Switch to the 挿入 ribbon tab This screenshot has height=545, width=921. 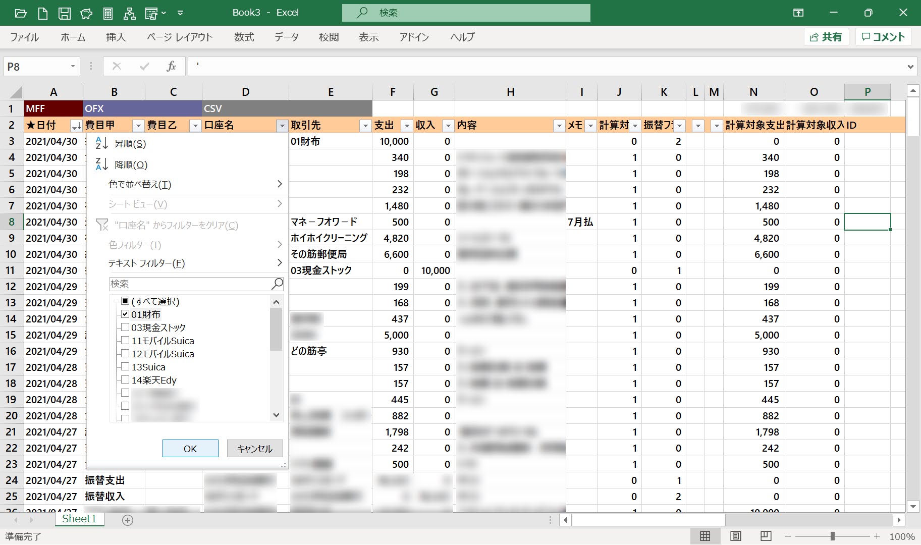[116, 37]
